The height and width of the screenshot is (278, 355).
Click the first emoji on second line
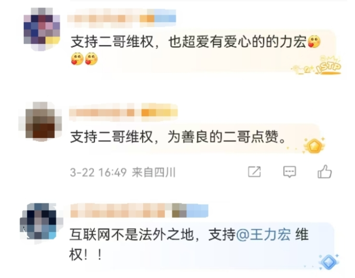[77, 59]
